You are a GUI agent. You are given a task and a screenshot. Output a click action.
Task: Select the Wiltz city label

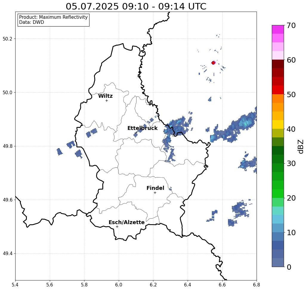tap(105, 96)
